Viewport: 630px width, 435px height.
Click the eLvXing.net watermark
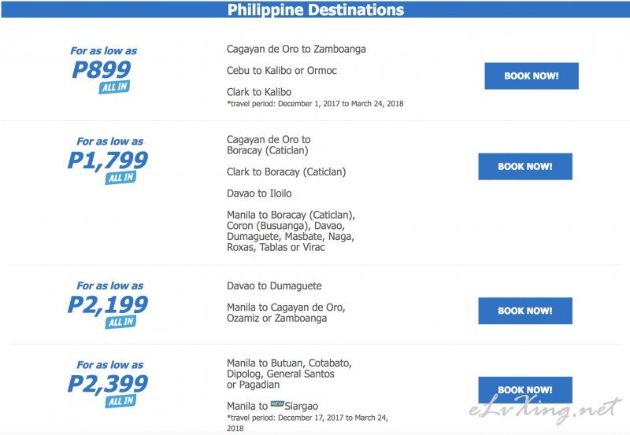pos(545,409)
